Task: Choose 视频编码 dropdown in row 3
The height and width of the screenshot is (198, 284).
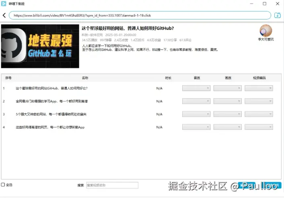Action: point(259,114)
